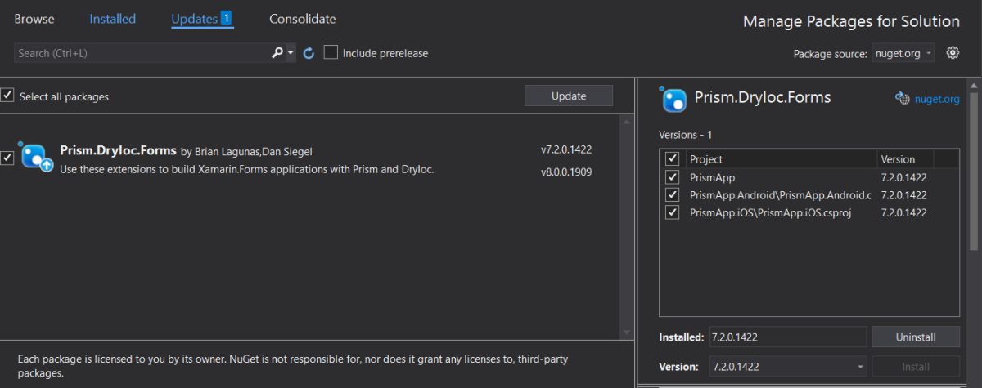The image size is (982, 388).
Task: Toggle Select all packages checkbox
Action: click(7, 96)
